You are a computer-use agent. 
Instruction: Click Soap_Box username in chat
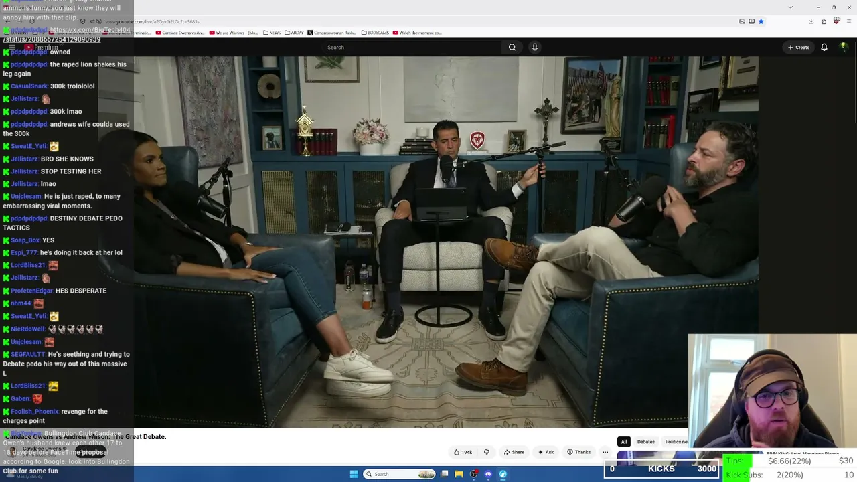coord(25,240)
